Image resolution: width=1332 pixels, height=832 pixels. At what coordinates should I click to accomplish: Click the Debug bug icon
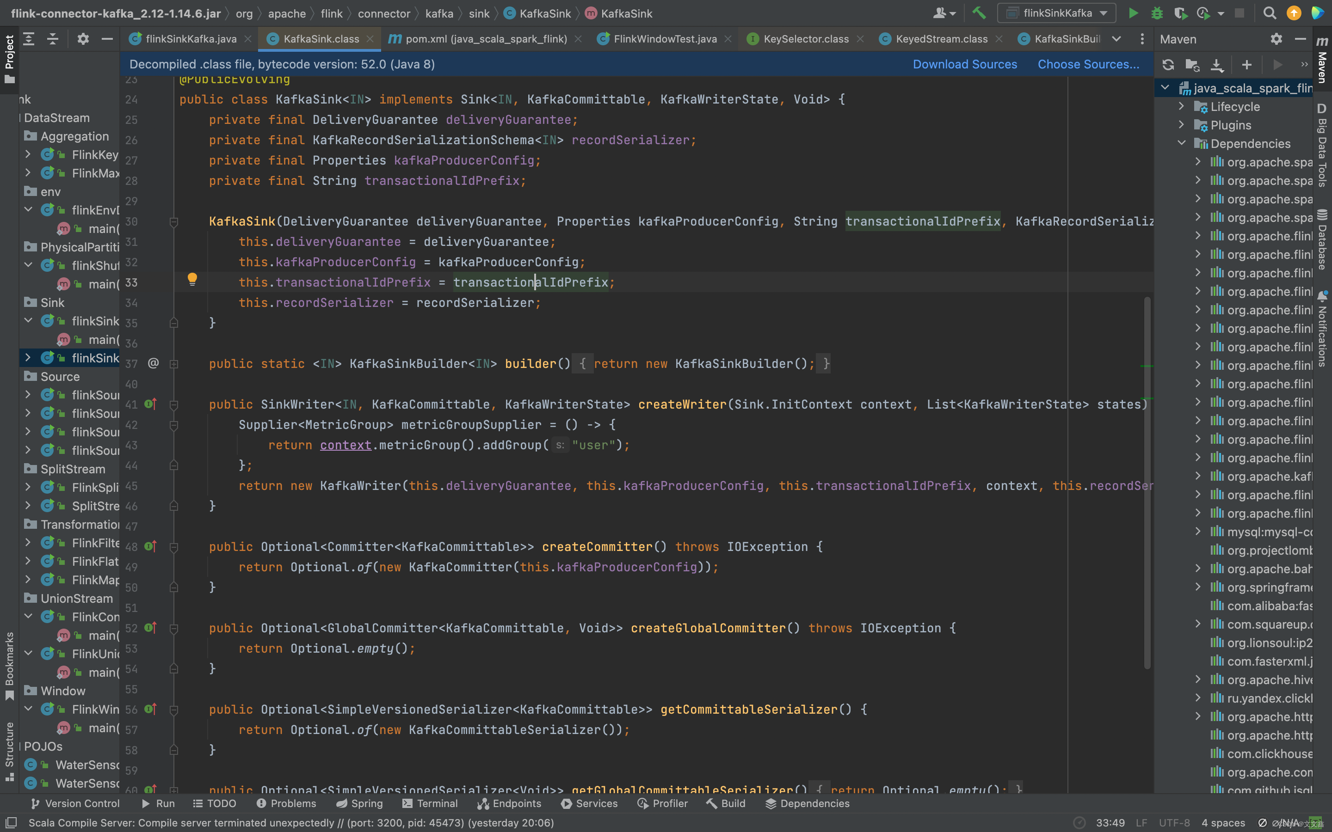(x=1156, y=13)
